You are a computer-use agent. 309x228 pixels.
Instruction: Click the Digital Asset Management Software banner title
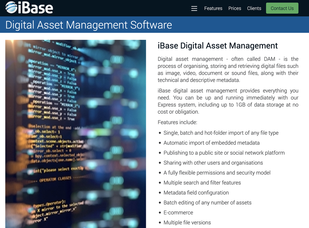point(89,25)
